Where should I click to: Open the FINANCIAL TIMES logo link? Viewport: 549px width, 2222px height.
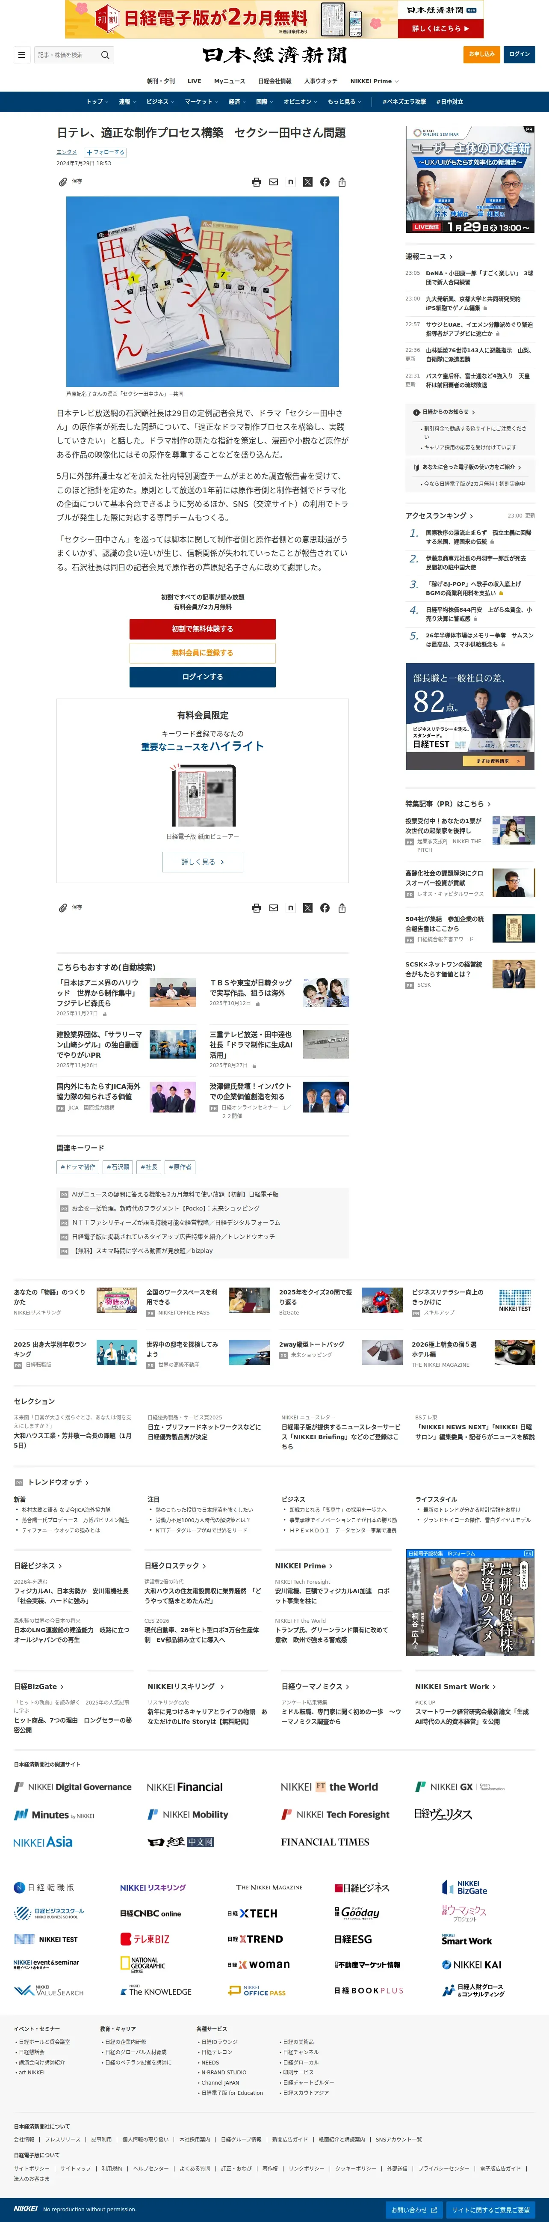point(325,1842)
